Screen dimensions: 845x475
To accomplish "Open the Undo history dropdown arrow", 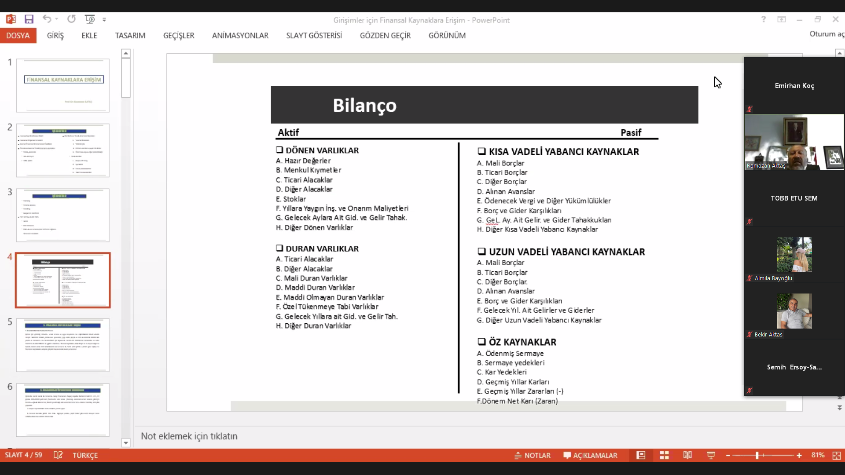I will (57, 19).
